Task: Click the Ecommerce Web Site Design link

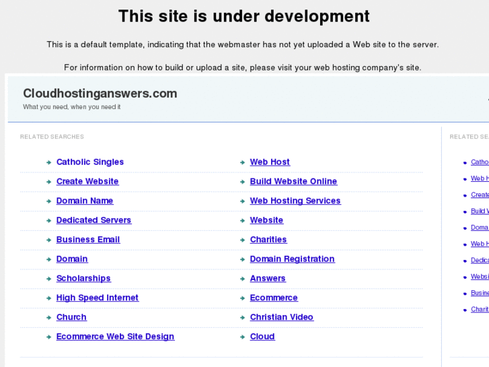Action: (115, 337)
